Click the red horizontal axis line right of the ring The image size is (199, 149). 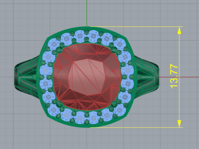tap(179, 77)
